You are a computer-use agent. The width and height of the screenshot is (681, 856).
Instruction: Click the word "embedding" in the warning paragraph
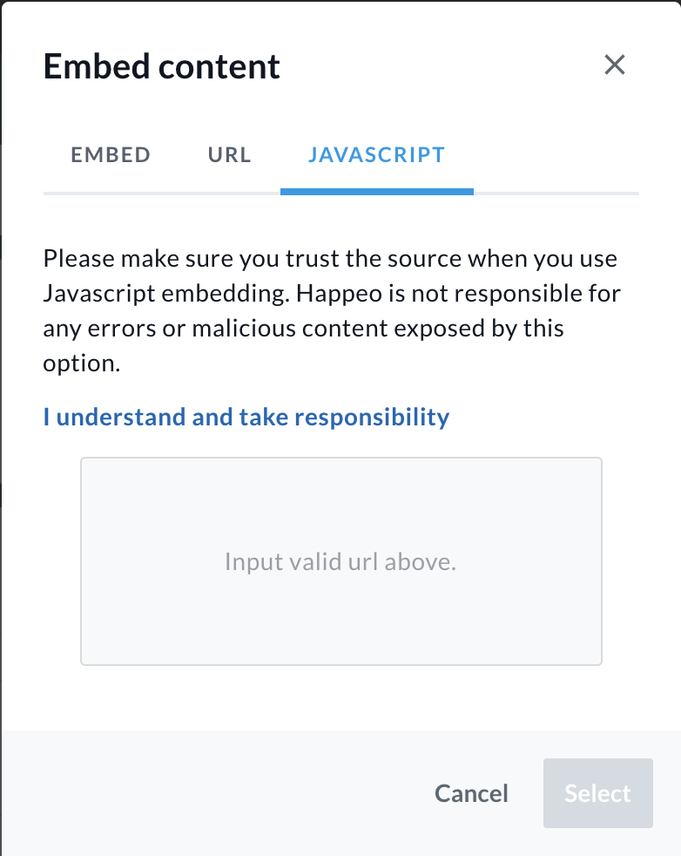click(227, 294)
